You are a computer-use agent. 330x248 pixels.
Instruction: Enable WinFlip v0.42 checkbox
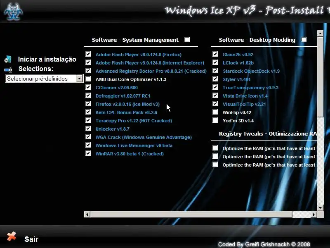(x=215, y=112)
